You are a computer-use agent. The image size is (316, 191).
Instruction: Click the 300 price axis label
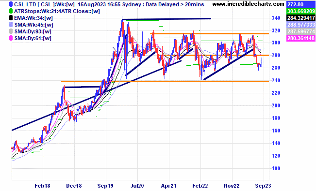[276, 43]
